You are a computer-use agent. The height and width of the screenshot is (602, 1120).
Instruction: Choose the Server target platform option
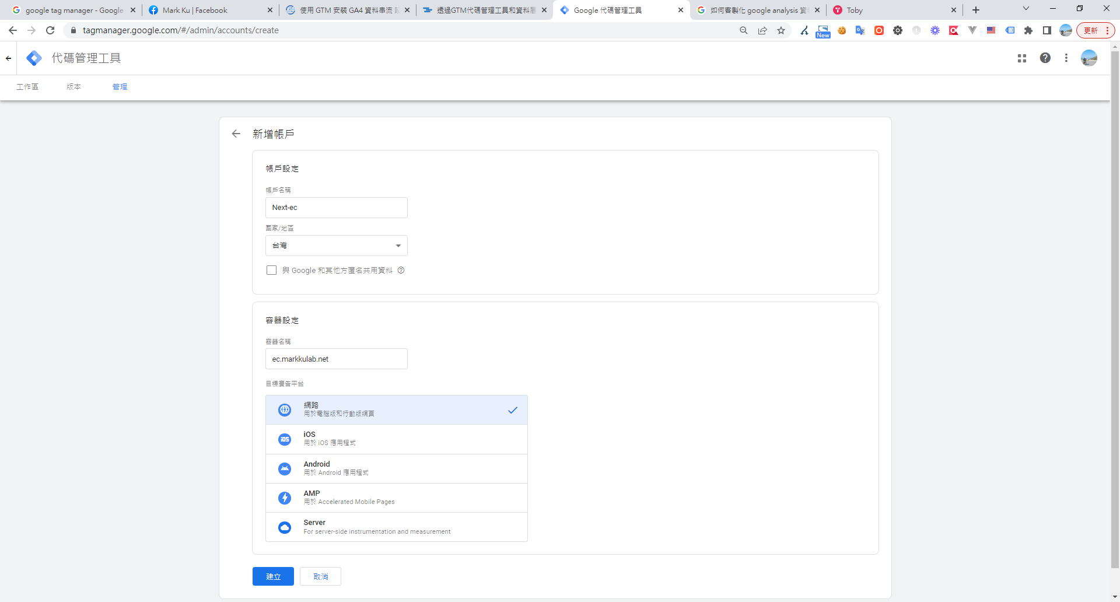click(x=396, y=527)
